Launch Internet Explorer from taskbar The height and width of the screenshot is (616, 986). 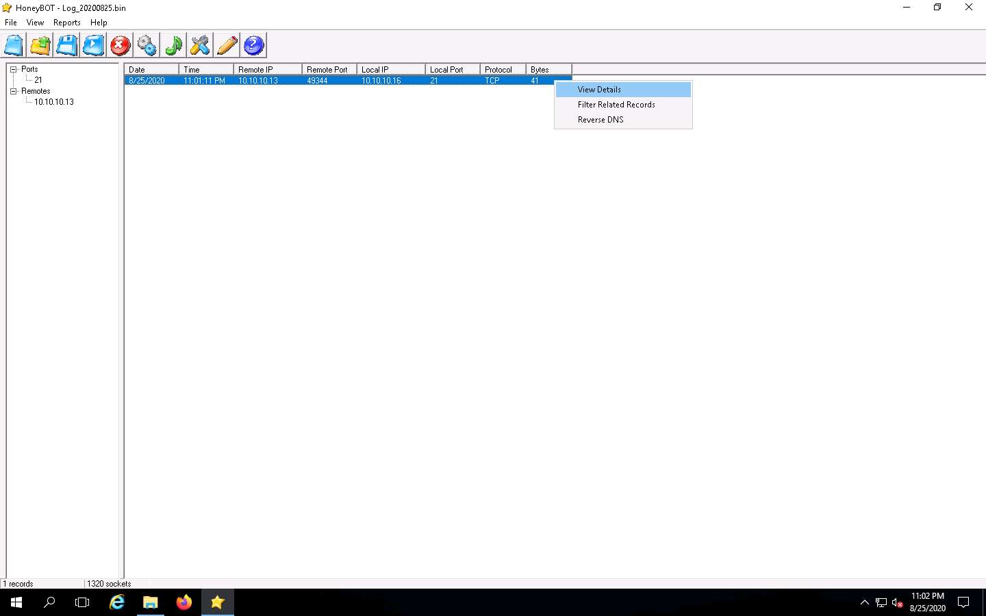click(x=117, y=602)
